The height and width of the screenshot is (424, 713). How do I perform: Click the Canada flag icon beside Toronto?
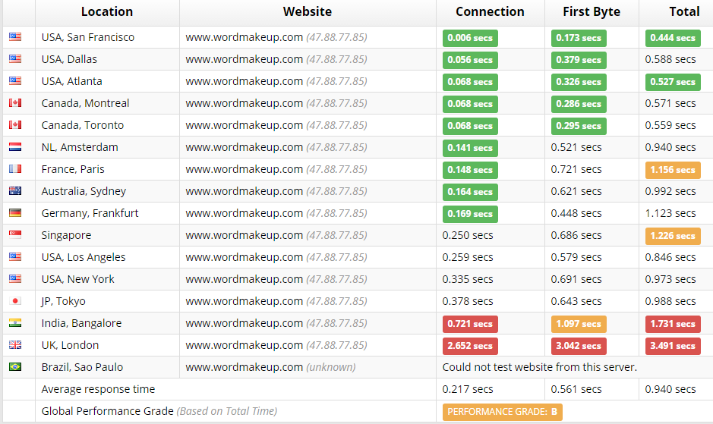tap(15, 124)
